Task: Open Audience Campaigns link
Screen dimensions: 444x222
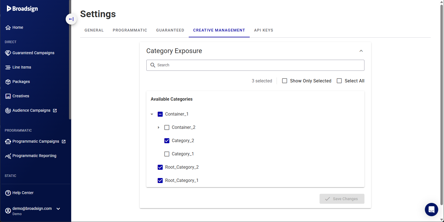Action: pos(31,110)
